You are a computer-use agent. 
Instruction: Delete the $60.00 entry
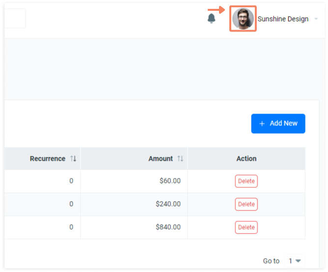coord(246,181)
